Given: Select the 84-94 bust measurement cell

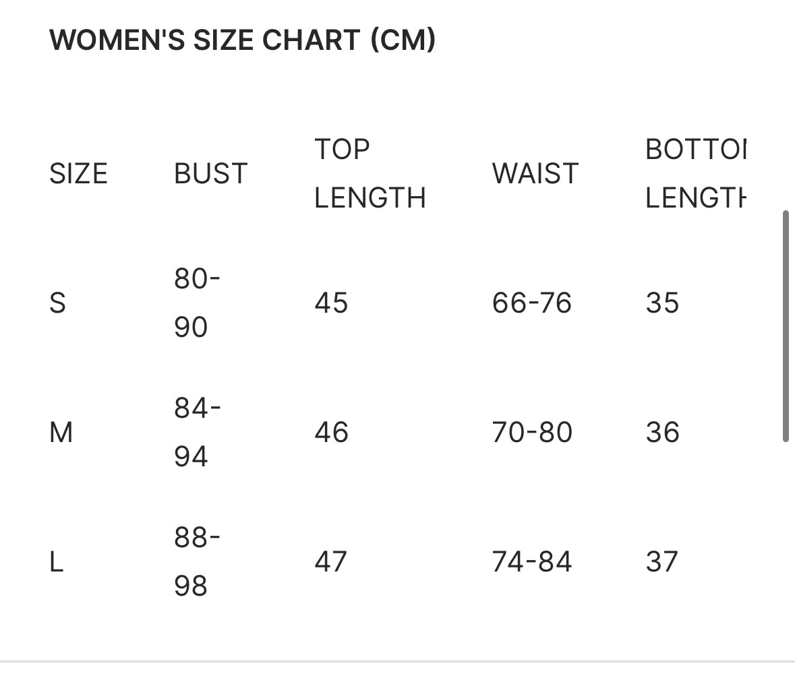Looking at the screenshot, I should point(197,432).
